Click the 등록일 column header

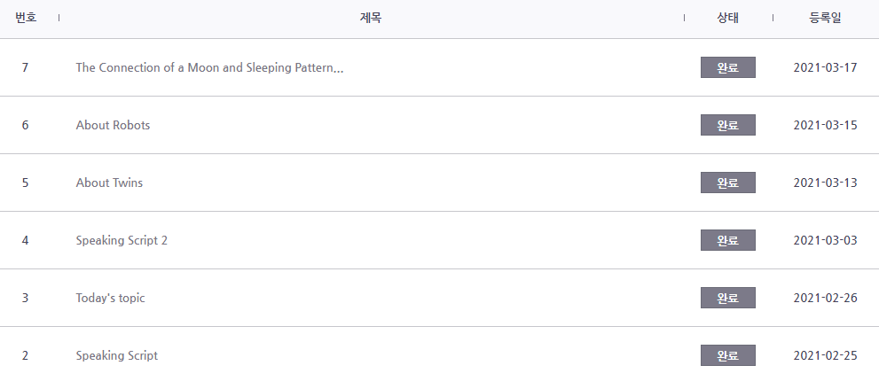pyautogui.click(x=825, y=18)
